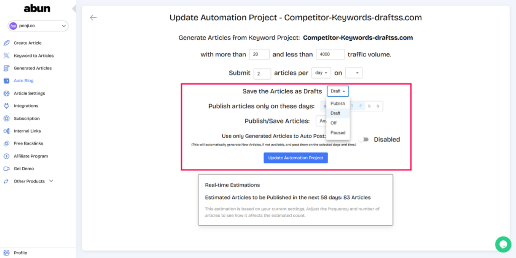The height and width of the screenshot is (258, 516).
Task: Click the bold 'Competitor-Keywords-draftss.com' project name
Action: (358, 38)
